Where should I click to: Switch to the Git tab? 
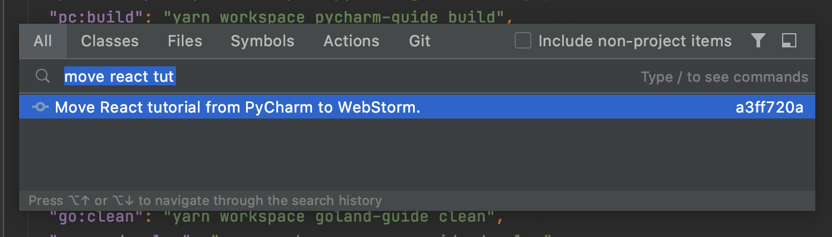click(420, 41)
